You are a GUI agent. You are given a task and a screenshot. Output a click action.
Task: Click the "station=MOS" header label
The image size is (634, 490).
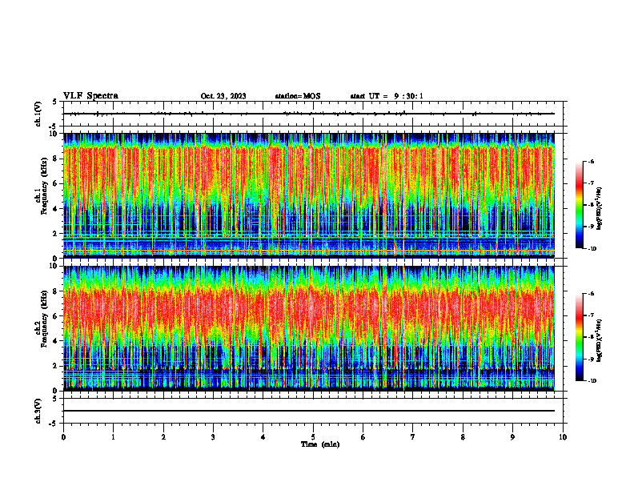pos(298,96)
